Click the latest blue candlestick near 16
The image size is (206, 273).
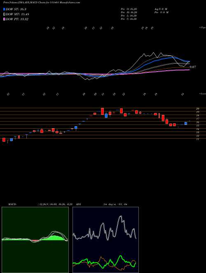click(186, 123)
